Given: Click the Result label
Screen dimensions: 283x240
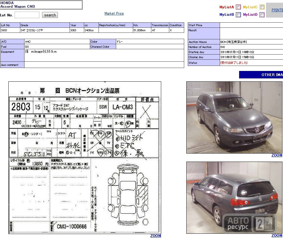Looking at the screenshot, I should tap(204, 33).
